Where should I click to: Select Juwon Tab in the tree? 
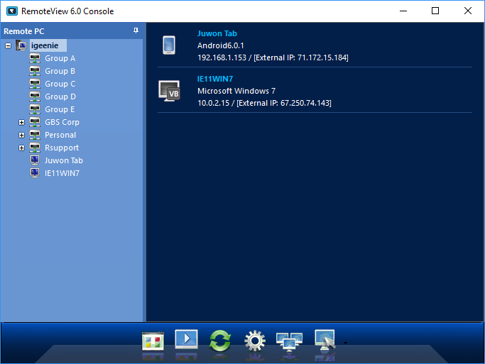click(64, 160)
